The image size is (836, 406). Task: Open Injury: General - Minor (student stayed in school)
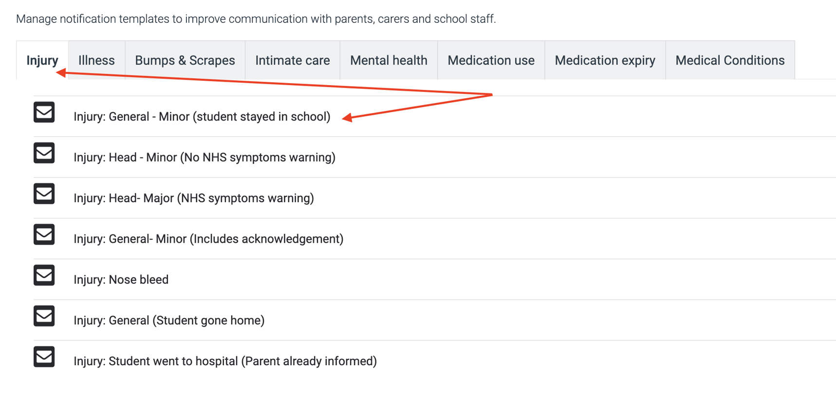pos(202,117)
